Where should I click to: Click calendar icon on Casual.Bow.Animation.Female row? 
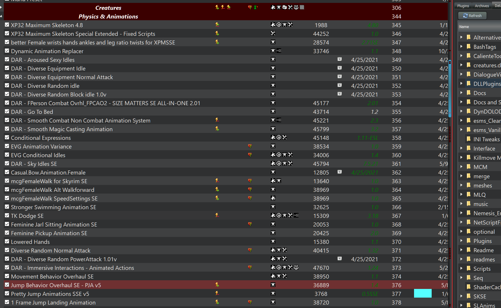coord(339,172)
